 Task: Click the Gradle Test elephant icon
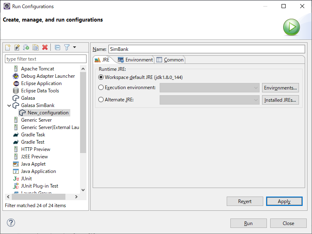pyautogui.click(x=16, y=142)
